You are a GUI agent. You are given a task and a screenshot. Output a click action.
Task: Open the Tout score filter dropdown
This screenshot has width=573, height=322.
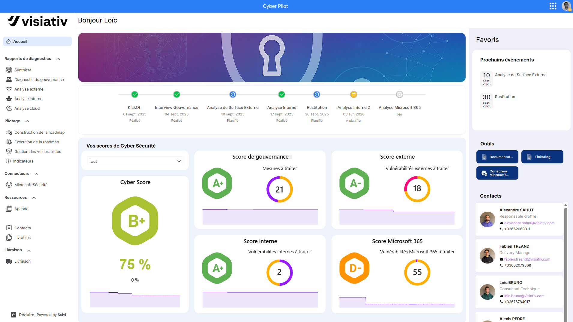[x=135, y=161]
